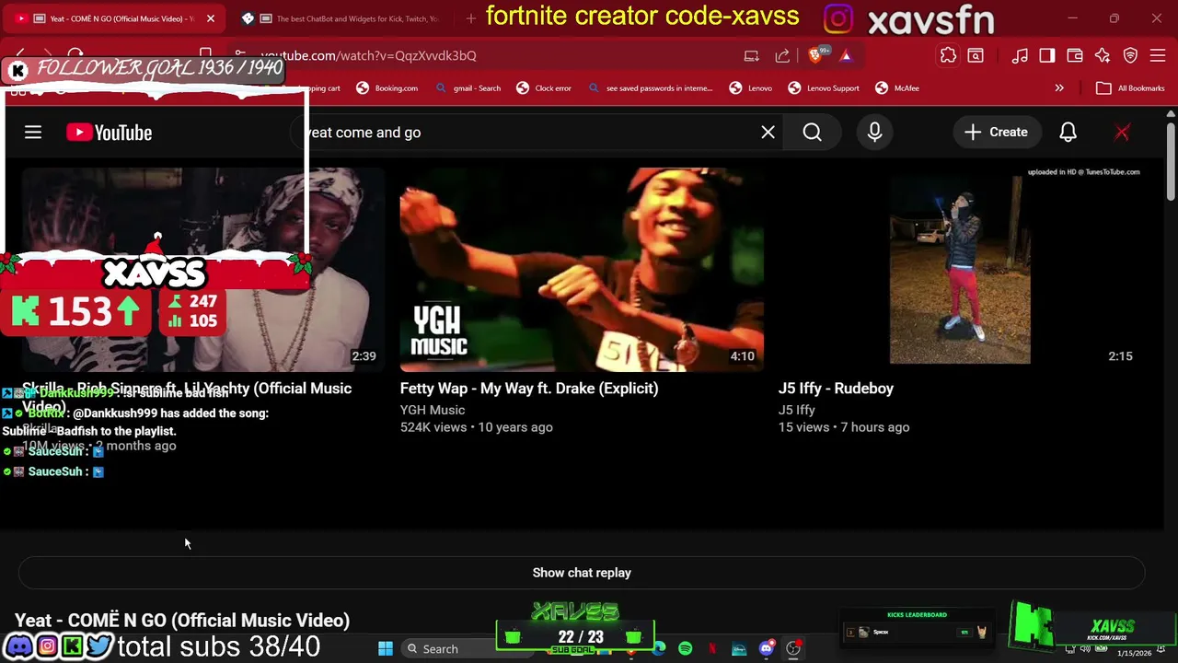Switch to the Yeat COMË N GO tab
Screen dimensions: 1178x663
[x=115, y=18]
